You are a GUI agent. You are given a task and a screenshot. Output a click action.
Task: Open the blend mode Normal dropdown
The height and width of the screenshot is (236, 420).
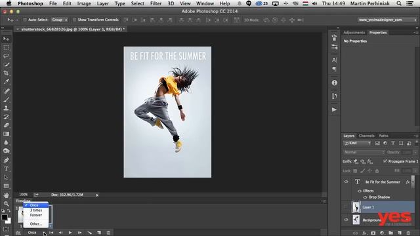pos(364,152)
